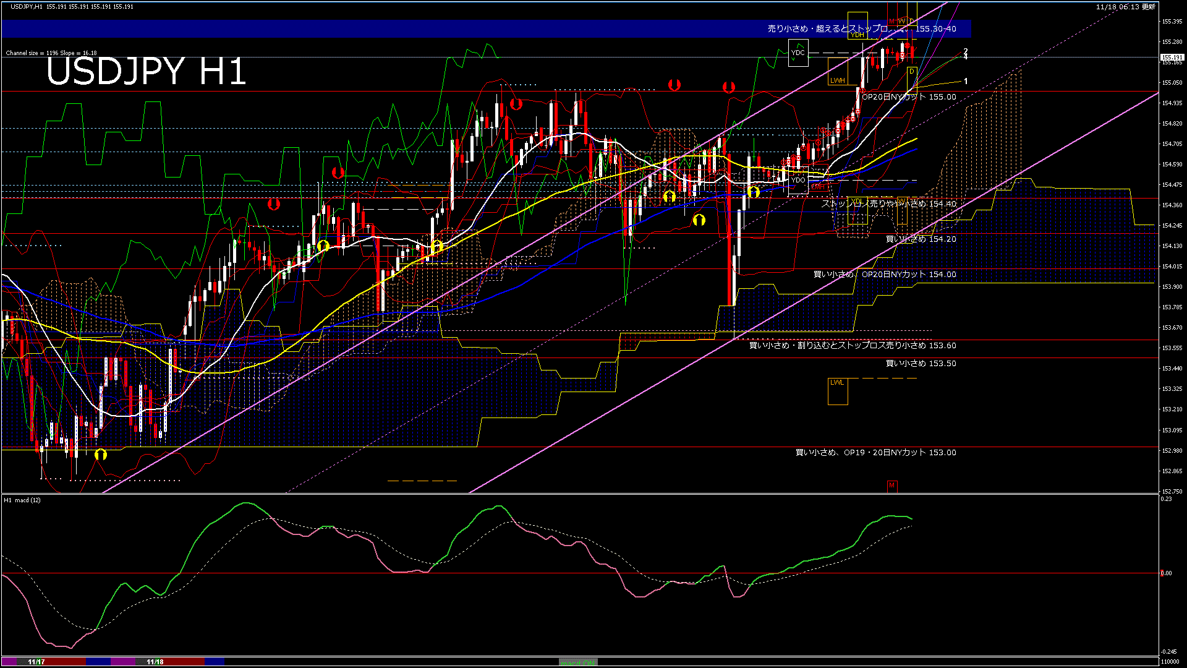Click the YDC box on the chart
The image size is (1187, 668).
(x=798, y=53)
